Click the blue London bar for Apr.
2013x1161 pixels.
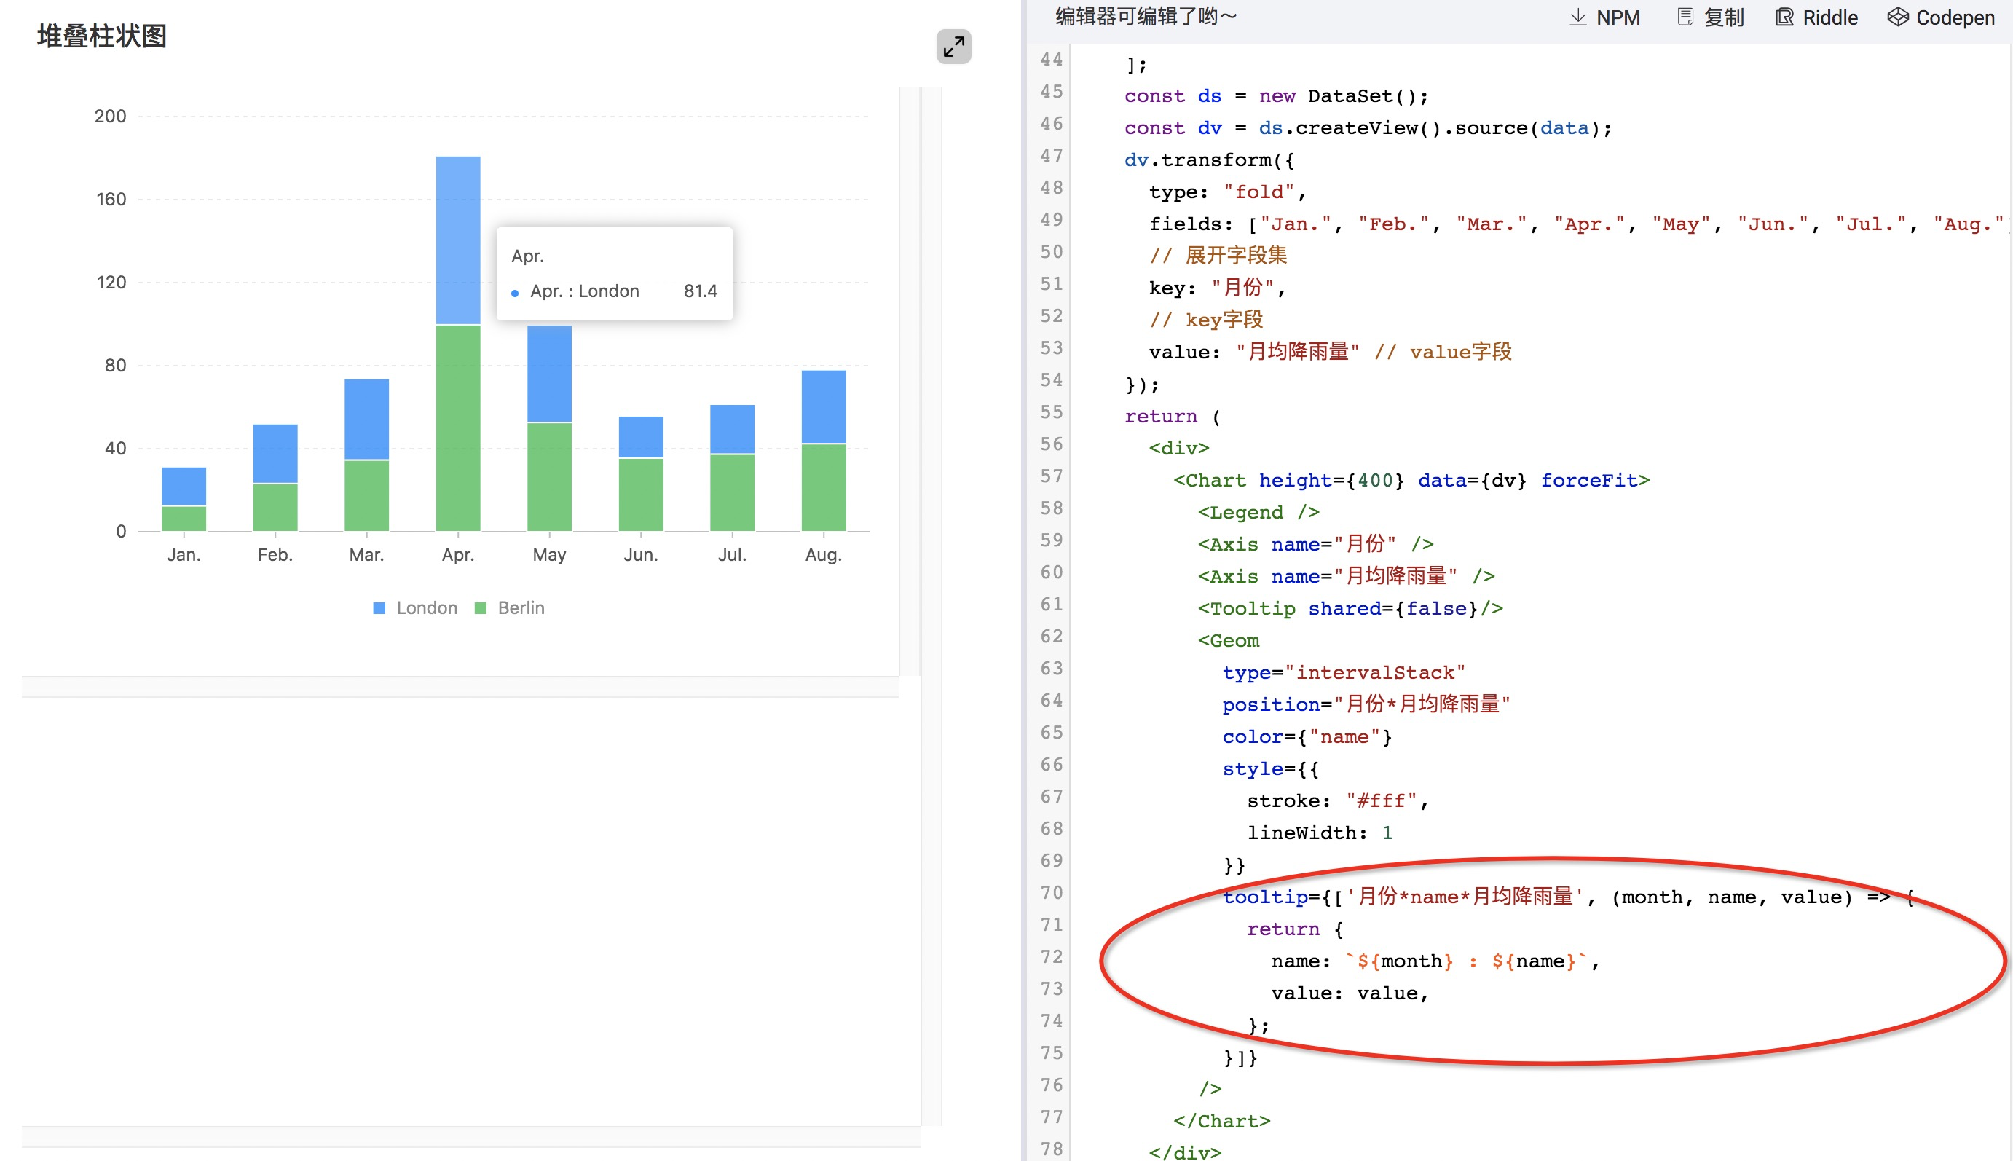click(x=457, y=239)
